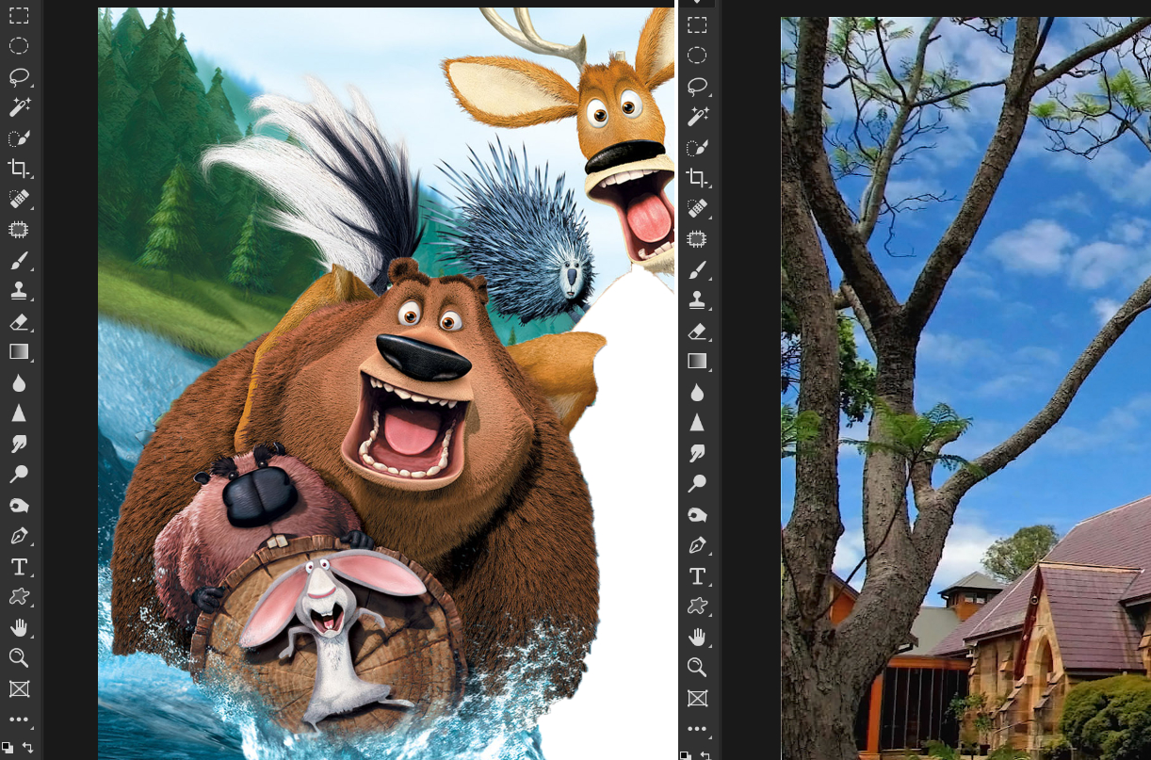The height and width of the screenshot is (760, 1151).
Task: Select the Dodge tool beside tree photo
Action: pyautogui.click(x=697, y=484)
